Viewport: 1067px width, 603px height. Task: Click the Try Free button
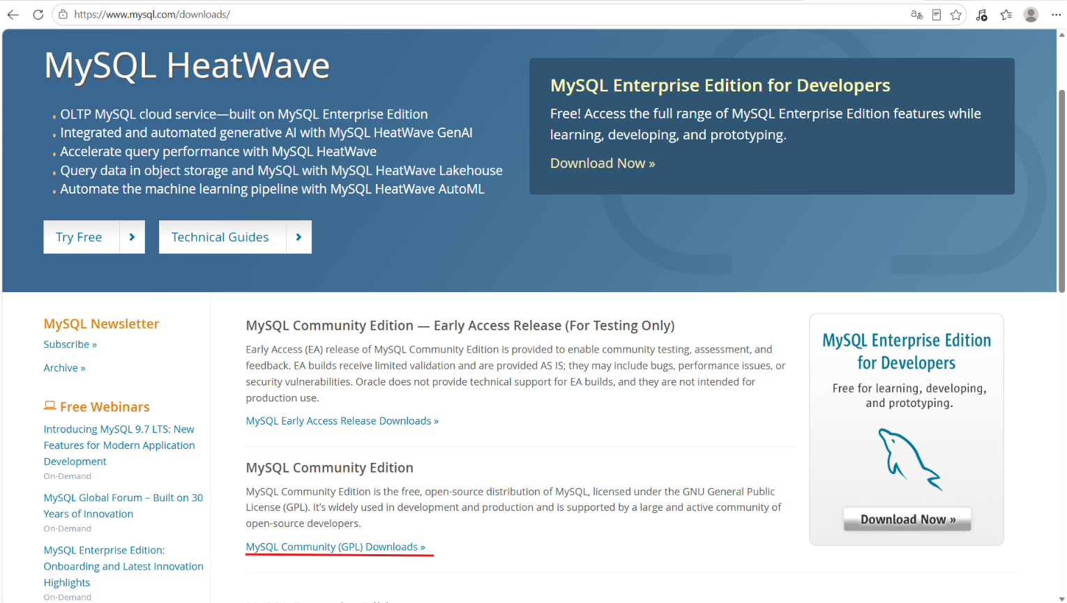tap(94, 237)
